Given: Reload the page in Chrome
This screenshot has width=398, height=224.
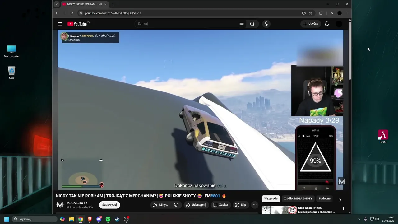Looking at the screenshot, I should tap(72, 13).
